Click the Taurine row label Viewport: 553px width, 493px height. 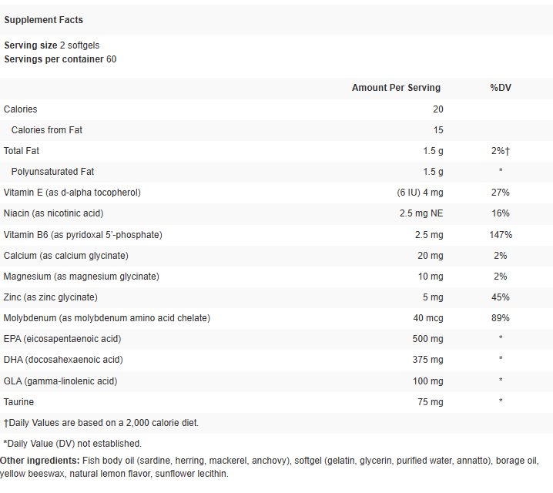tap(19, 401)
